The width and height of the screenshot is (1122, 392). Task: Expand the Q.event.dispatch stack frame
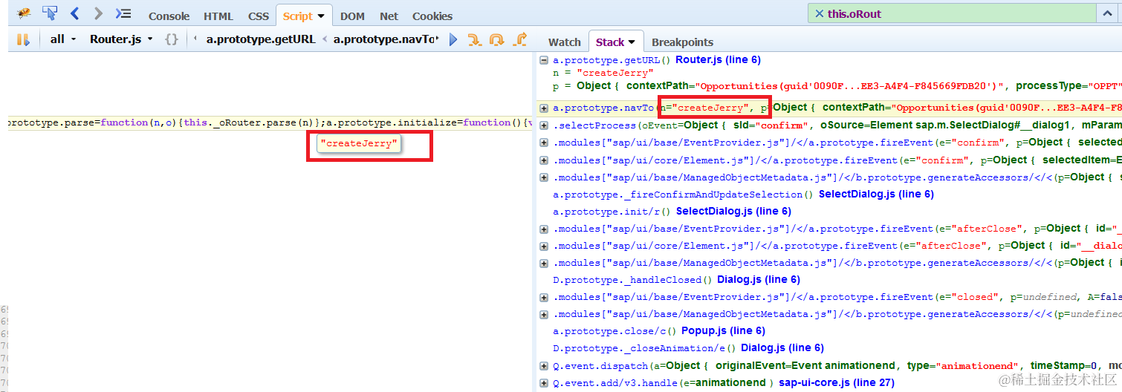click(544, 366)
